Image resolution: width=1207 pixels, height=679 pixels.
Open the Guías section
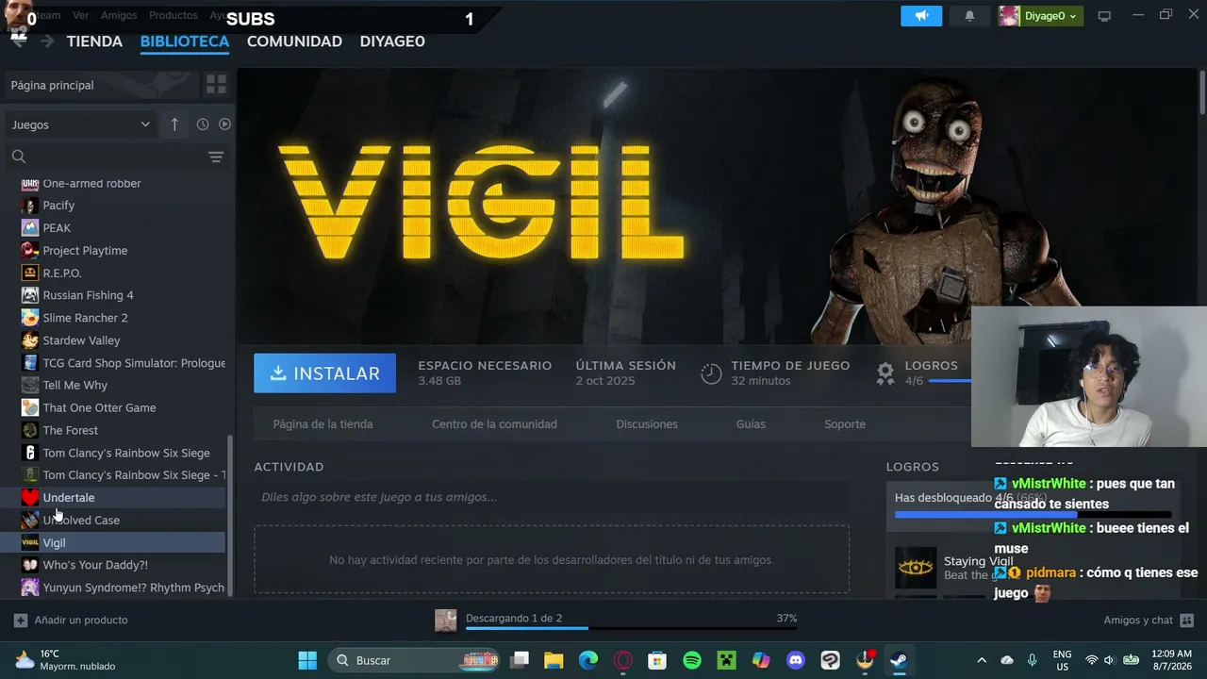coord(751,424)
